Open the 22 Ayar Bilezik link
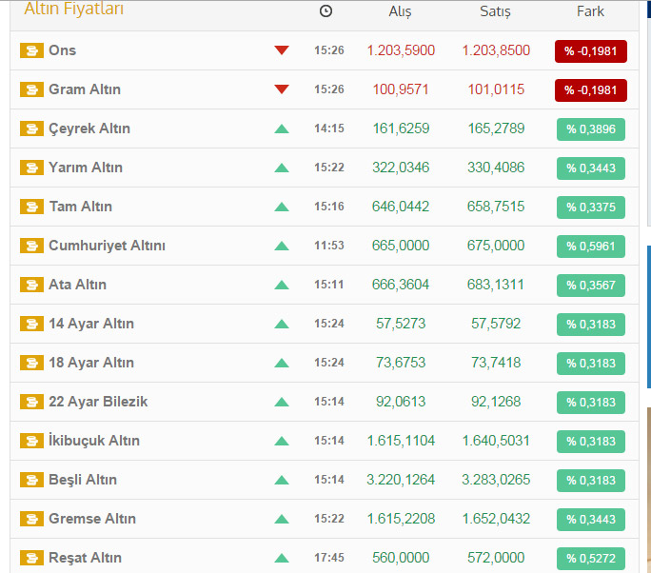Screen dimensions: 651x573 98,402
